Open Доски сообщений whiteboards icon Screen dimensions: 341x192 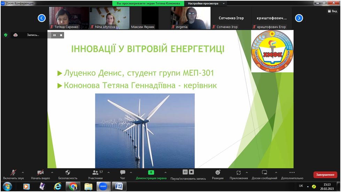point(264,173)
